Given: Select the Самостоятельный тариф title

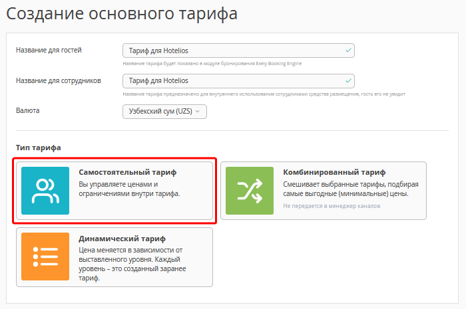Looking at the screenshot, I should click(128, 172).
